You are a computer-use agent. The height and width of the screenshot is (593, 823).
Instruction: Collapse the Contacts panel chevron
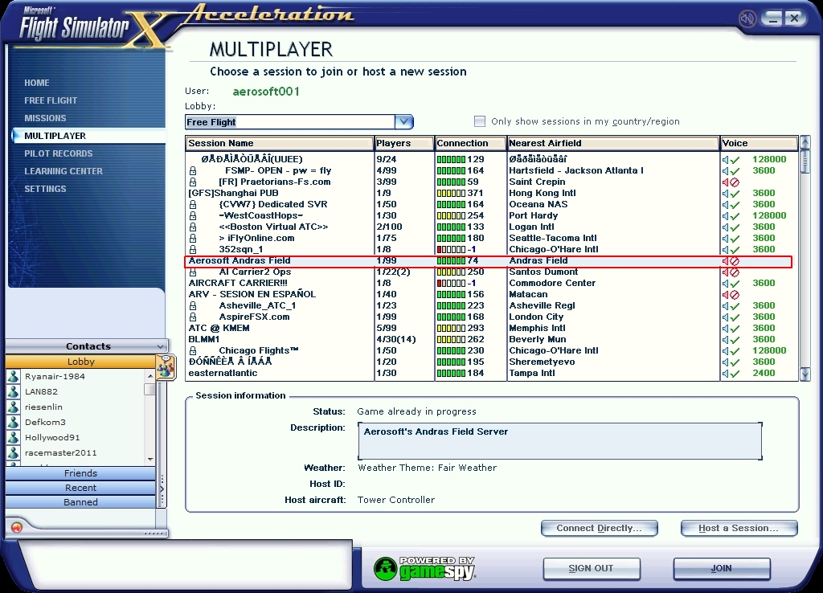pyautogui.click(x=160, y=346)
